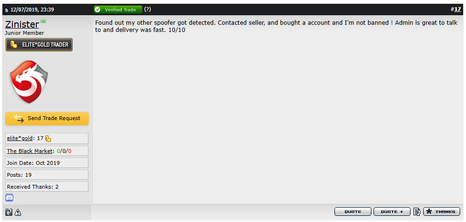Screen dimensions: 466x222
Task: Open the elite*gold link
Action: click(20, 138)
